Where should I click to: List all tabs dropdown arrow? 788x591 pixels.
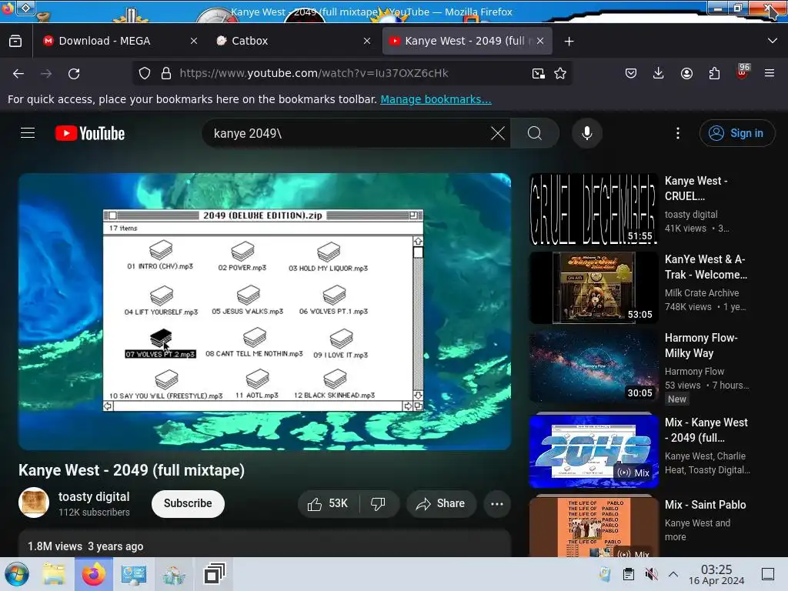(x=773, y=42)
